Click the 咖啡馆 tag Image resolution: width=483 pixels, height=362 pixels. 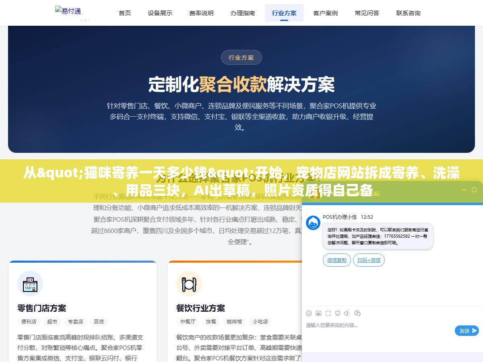pos(235,322)
